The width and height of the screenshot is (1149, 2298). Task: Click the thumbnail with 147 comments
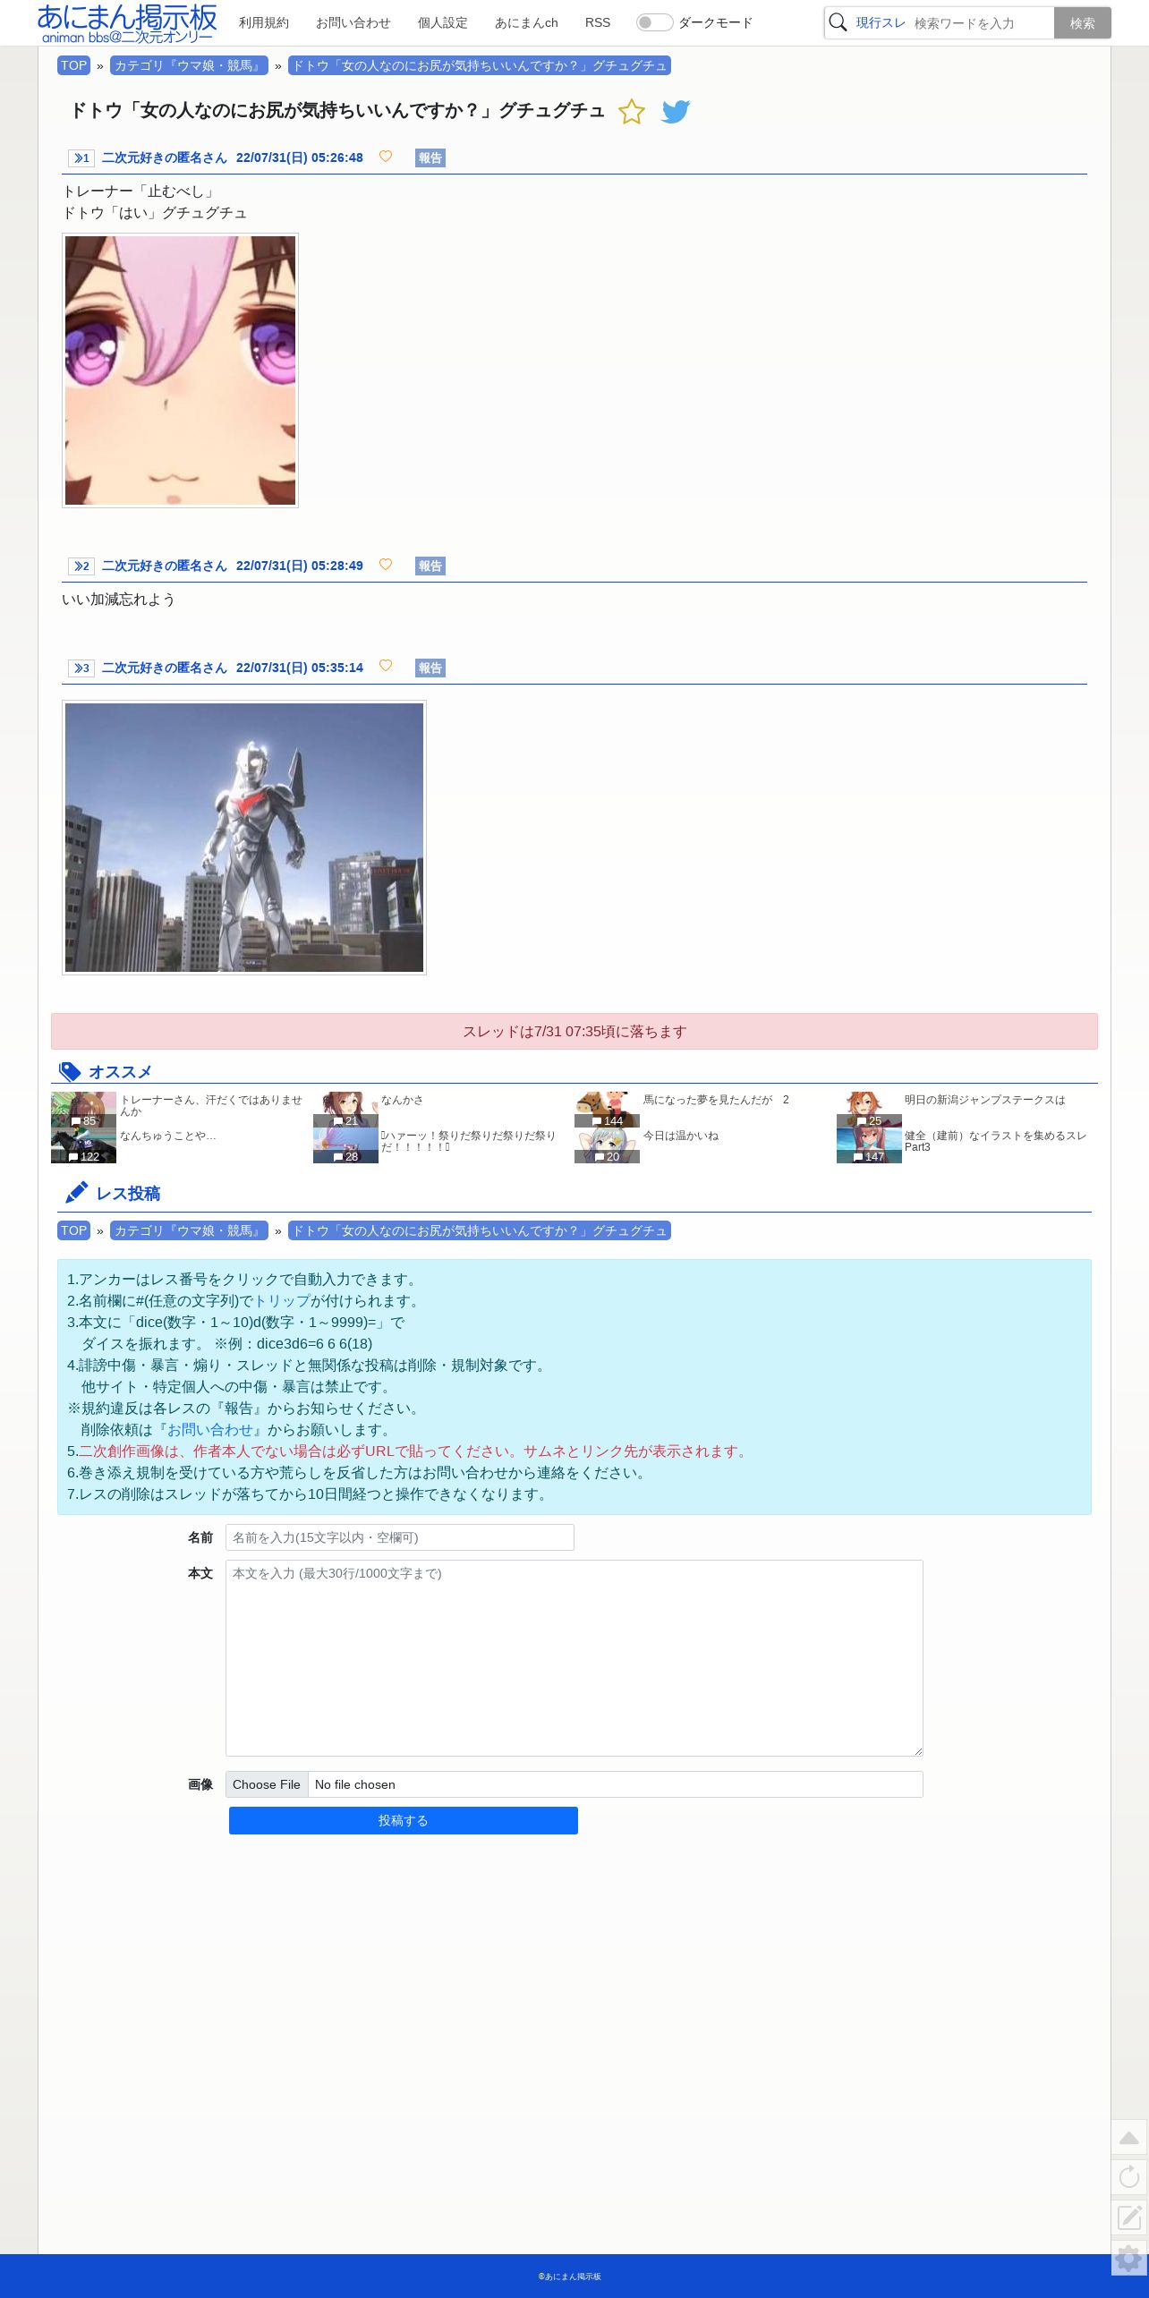(869, 1145)
